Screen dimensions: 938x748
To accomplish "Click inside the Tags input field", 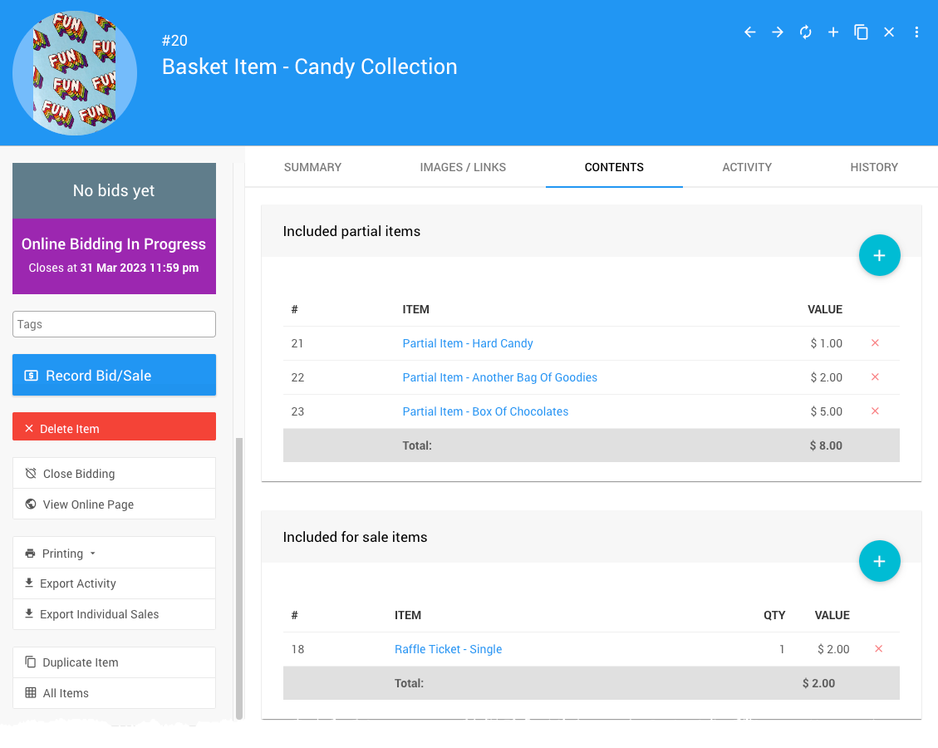I will (x=114, y=324).
